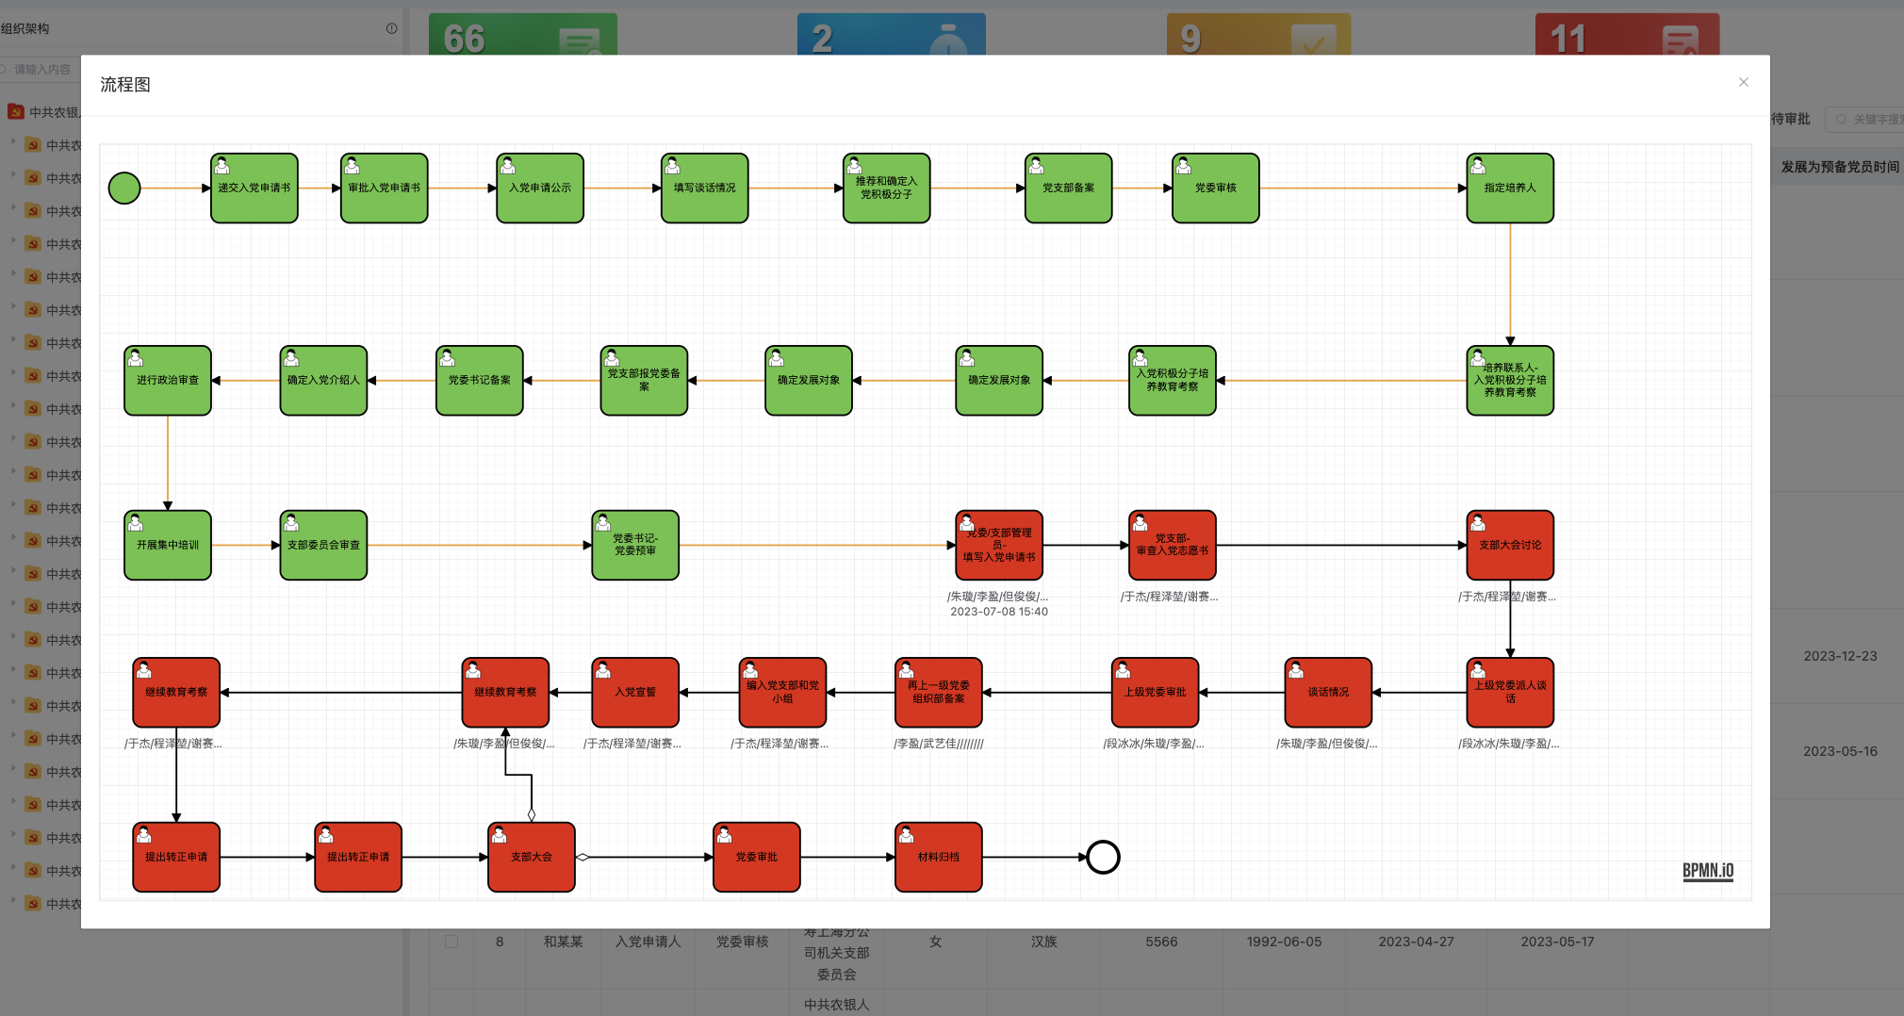Select the 审批入党申请书 task node
Screen dimensions: 1904x1016
click(385, 188)
